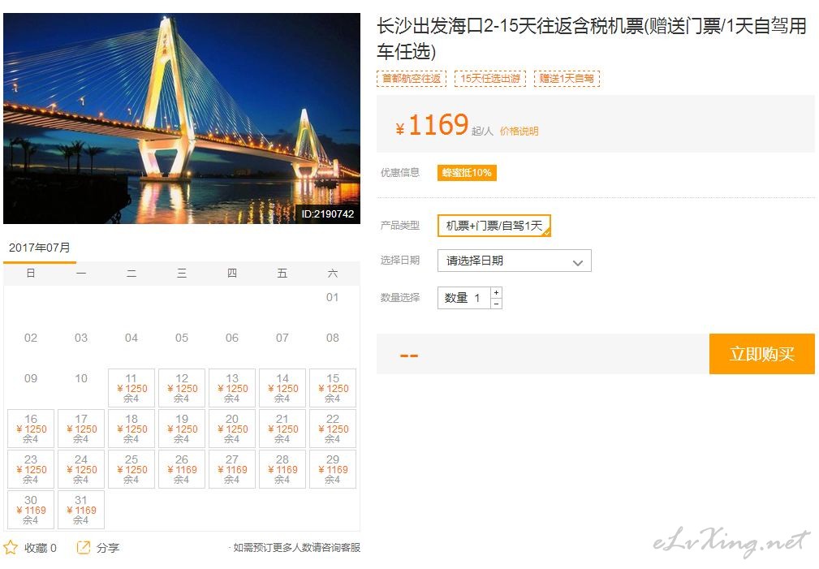Select product type 机票+门票/自驾1天

click(494, 226)
